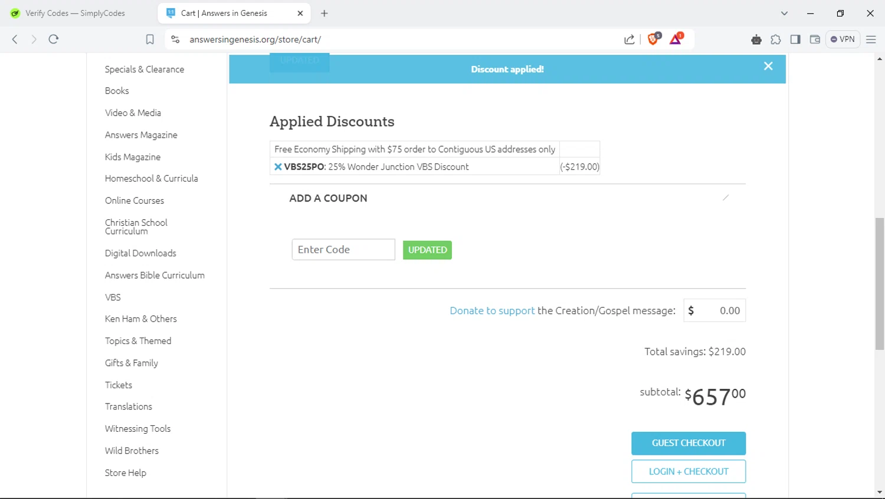
Task: Go to Online Courses
Action: pyautogui.click(x=135, y=200)
